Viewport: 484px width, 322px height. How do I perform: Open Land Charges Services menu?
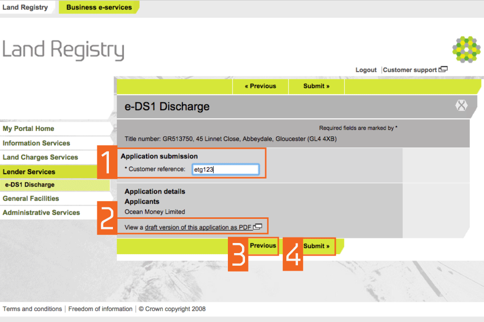[40, 157]
